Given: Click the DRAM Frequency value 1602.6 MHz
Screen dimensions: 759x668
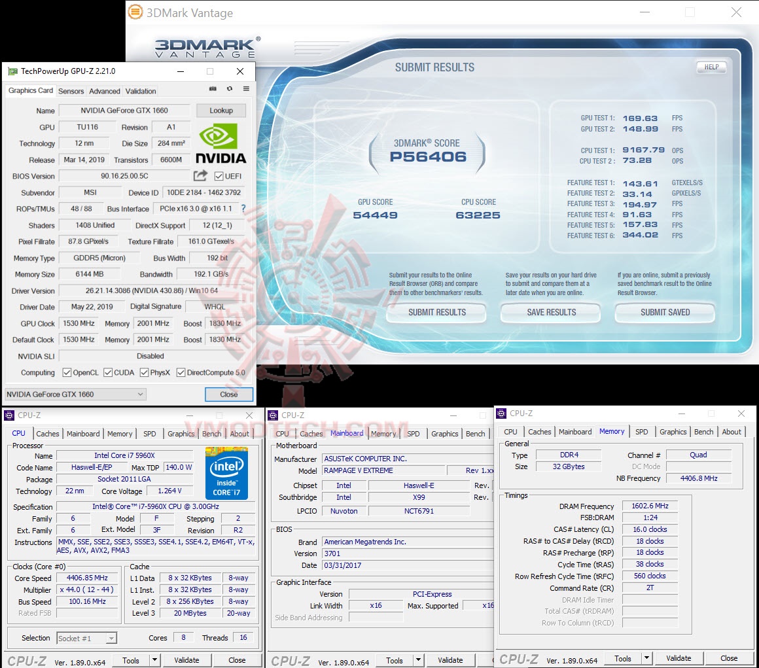Looking at the screenshot, I should (650, 506).
